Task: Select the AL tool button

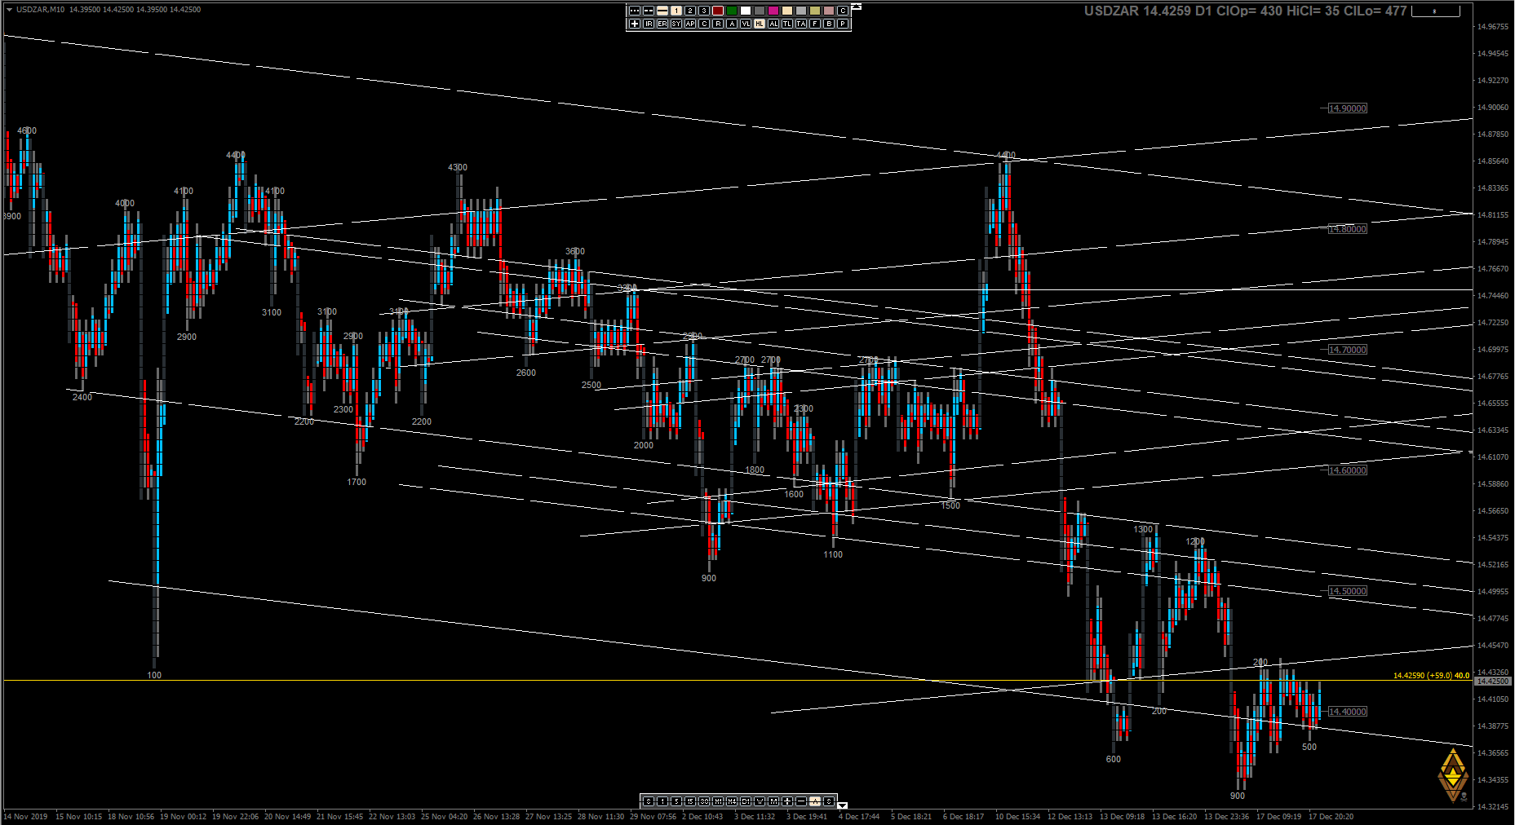Action: tap(773, 24)
